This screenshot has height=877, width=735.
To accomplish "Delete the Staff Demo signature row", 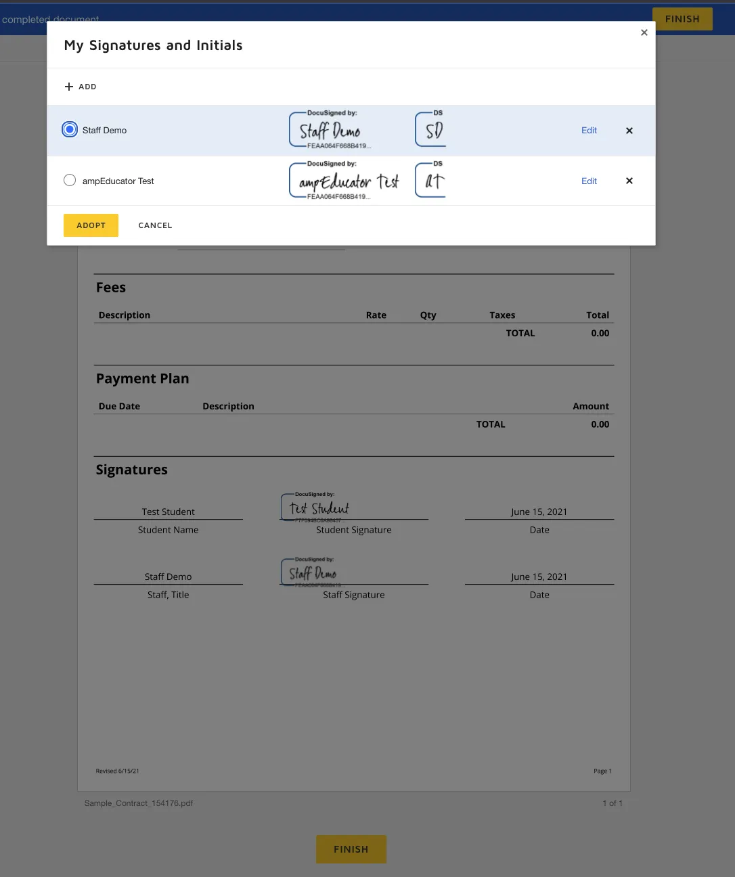I will pyautogui.click(x=629, y=131).
